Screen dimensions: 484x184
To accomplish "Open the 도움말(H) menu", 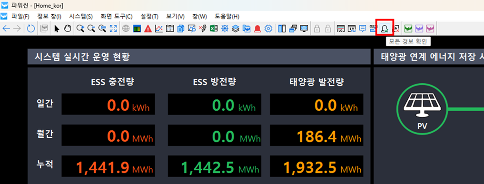I will click(x=227, y=16).
